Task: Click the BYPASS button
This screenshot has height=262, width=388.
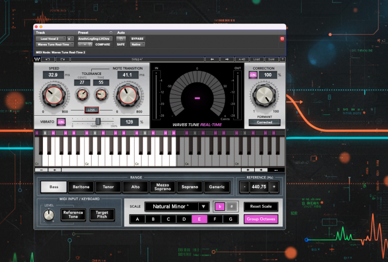Action: point(137,39)
